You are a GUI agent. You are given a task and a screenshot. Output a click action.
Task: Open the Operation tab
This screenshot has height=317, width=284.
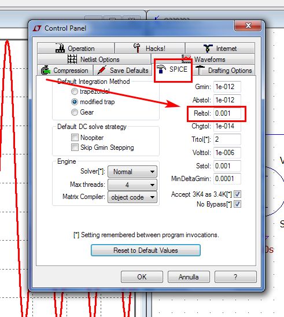(x=76, y=48)
